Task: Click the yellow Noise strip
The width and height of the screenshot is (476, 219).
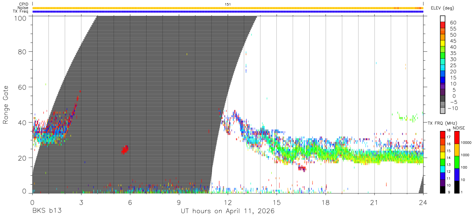Action: tap(228, 8)
